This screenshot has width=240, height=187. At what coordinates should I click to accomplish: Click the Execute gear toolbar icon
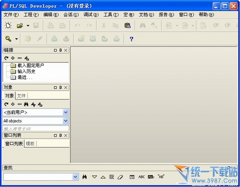point(28,39)
